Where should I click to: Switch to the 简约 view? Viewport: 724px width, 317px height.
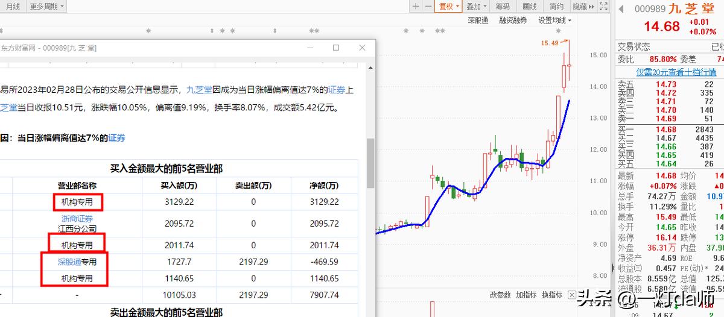tap(556, 7)
